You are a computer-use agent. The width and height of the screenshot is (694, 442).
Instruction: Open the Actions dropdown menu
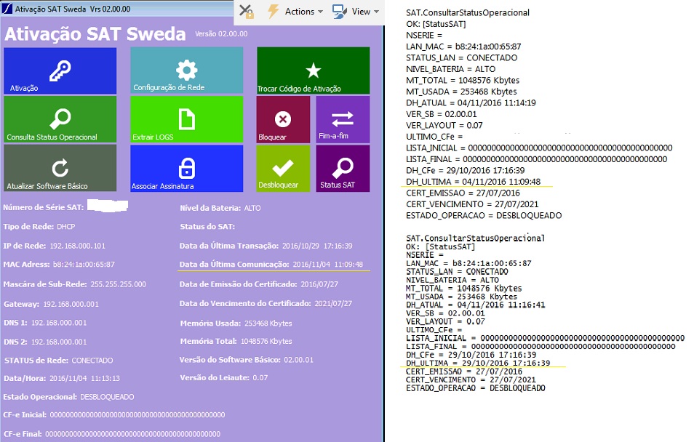303,12
